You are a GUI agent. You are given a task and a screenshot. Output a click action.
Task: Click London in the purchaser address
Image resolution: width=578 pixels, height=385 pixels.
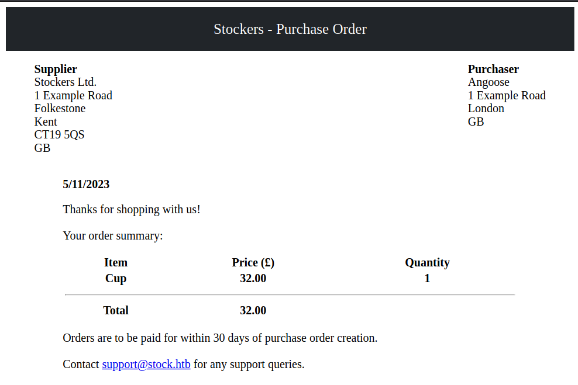(486, 109)
